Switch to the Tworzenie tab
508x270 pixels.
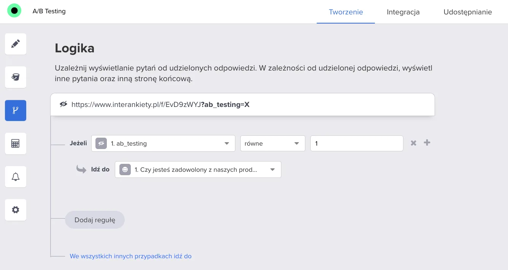click(x=346, y=12)
